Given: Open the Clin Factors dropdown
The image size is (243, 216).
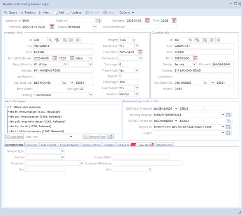Looking at the screenshot, I should [x=141, y=58].
